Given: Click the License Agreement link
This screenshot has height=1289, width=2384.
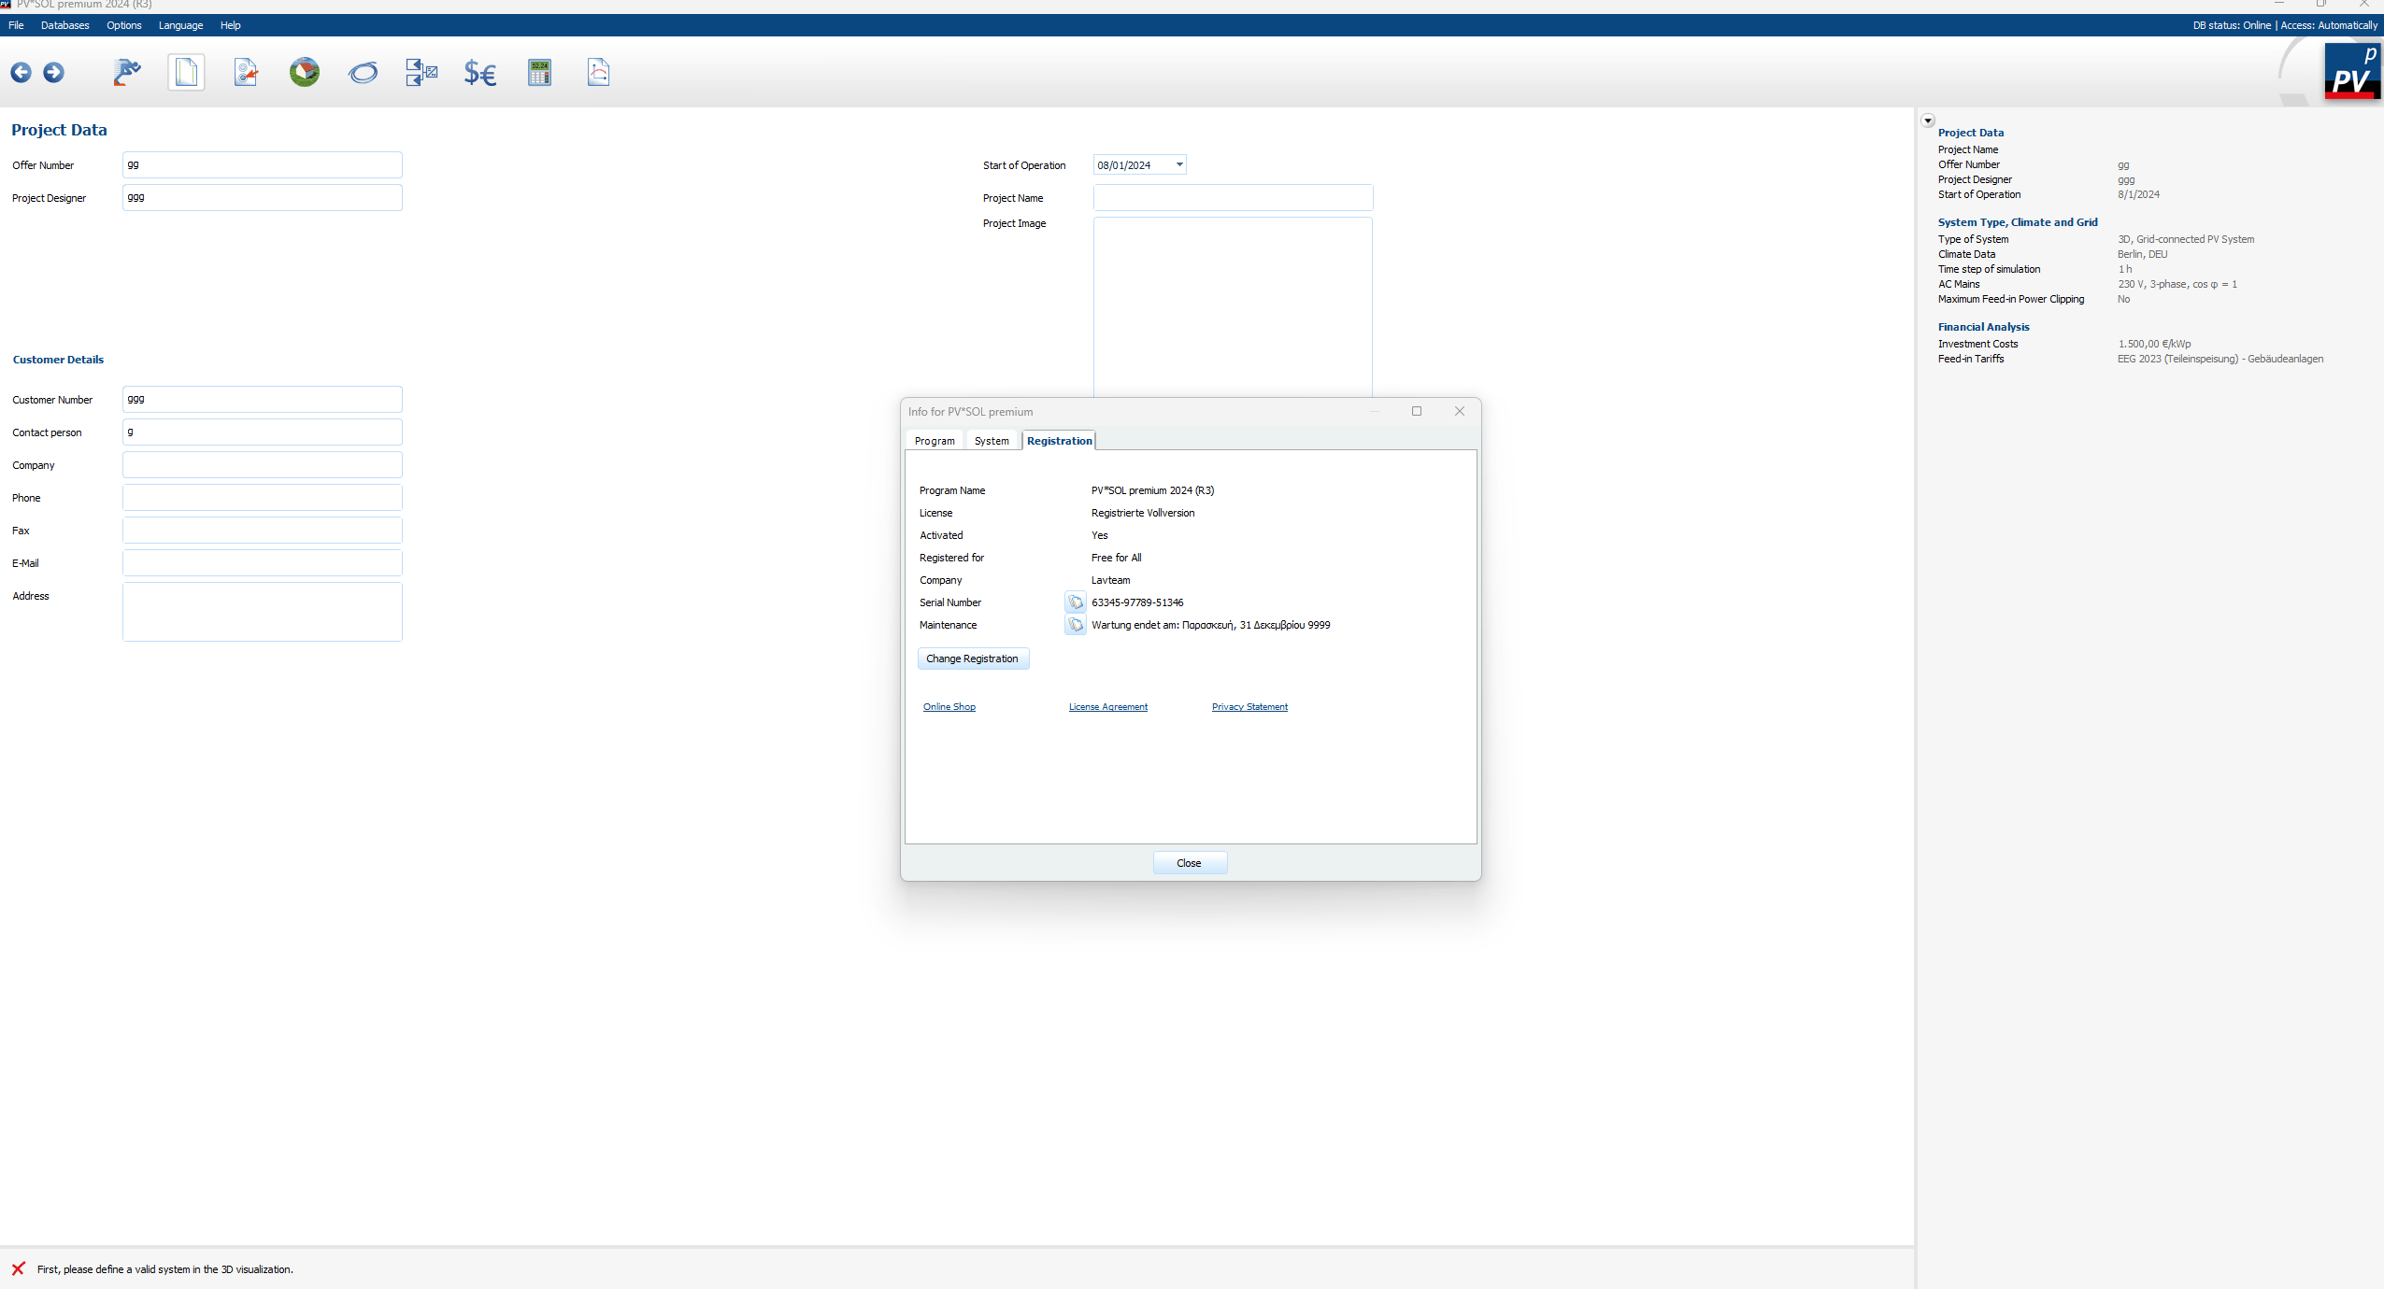Looking at the screenshot, I should 1107,705.
